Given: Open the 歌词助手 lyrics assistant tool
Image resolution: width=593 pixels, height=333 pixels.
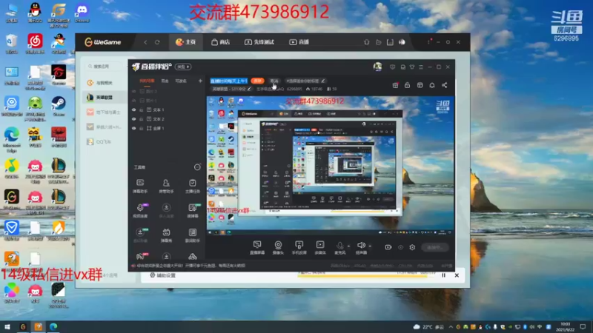Looking at the screenshot, I should (x=193, y=235).
